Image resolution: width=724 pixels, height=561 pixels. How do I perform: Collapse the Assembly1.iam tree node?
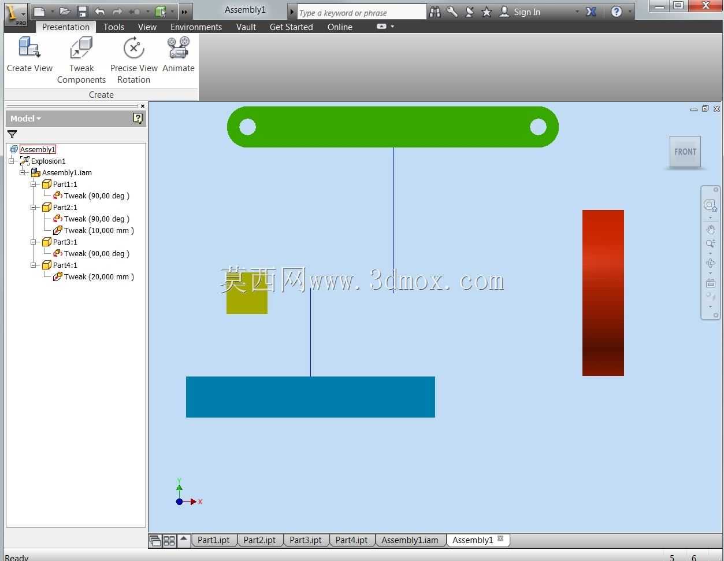23,172
